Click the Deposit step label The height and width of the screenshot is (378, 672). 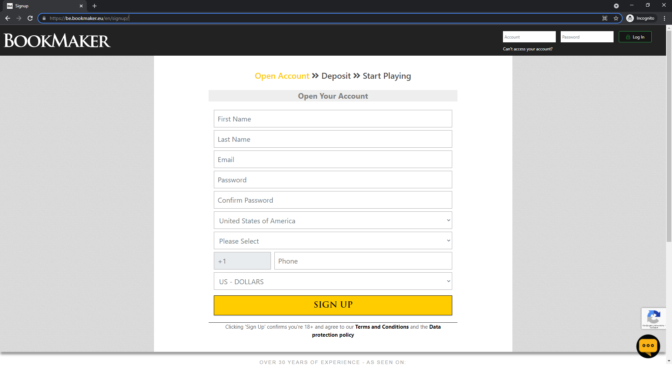pyautogui.click(x=336, y=76)
